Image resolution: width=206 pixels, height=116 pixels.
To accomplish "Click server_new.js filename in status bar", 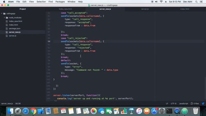I will click(x=7, y=104).
